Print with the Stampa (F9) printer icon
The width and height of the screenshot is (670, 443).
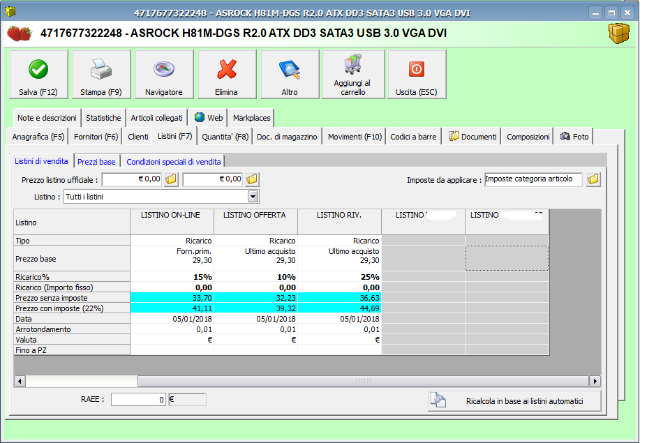pos(100,69)
